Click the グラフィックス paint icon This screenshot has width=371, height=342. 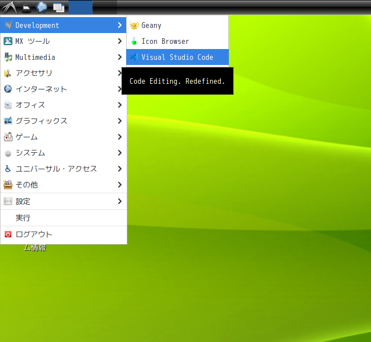pyautogui.click(x=8, y=121)
